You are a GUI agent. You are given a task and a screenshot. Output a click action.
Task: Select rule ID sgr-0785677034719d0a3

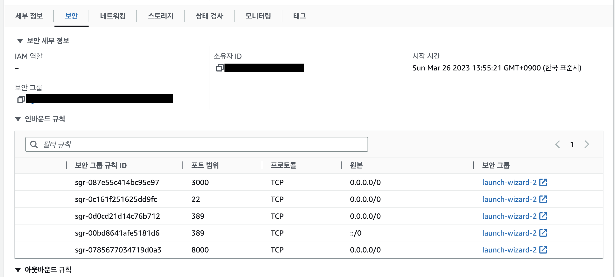click(118, 250)
